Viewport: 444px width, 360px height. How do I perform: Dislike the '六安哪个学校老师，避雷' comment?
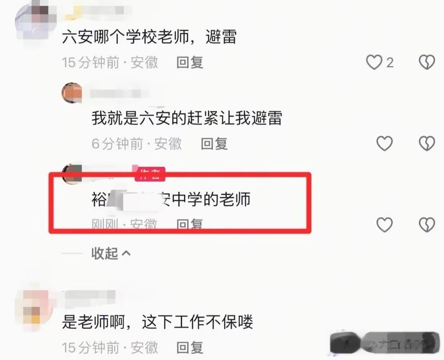(x=427, y=62)
